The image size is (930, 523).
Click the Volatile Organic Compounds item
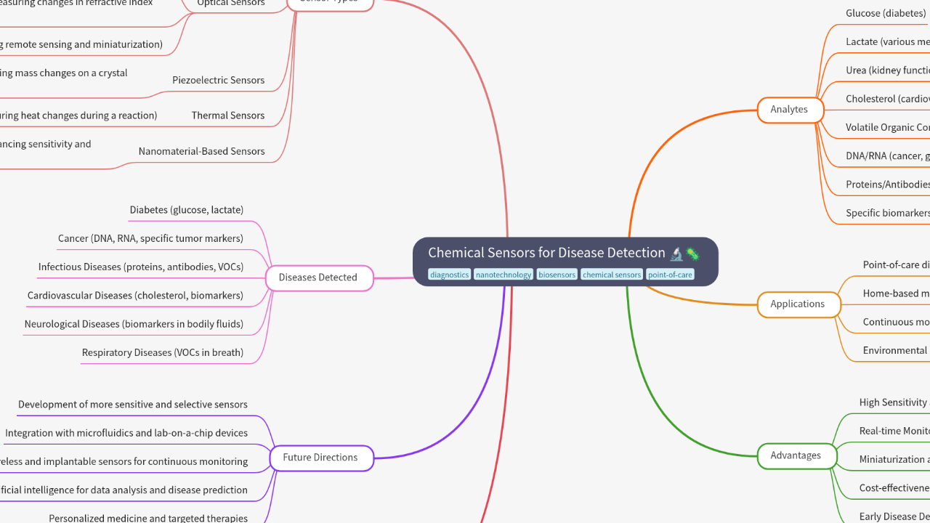tap(887, 127)
